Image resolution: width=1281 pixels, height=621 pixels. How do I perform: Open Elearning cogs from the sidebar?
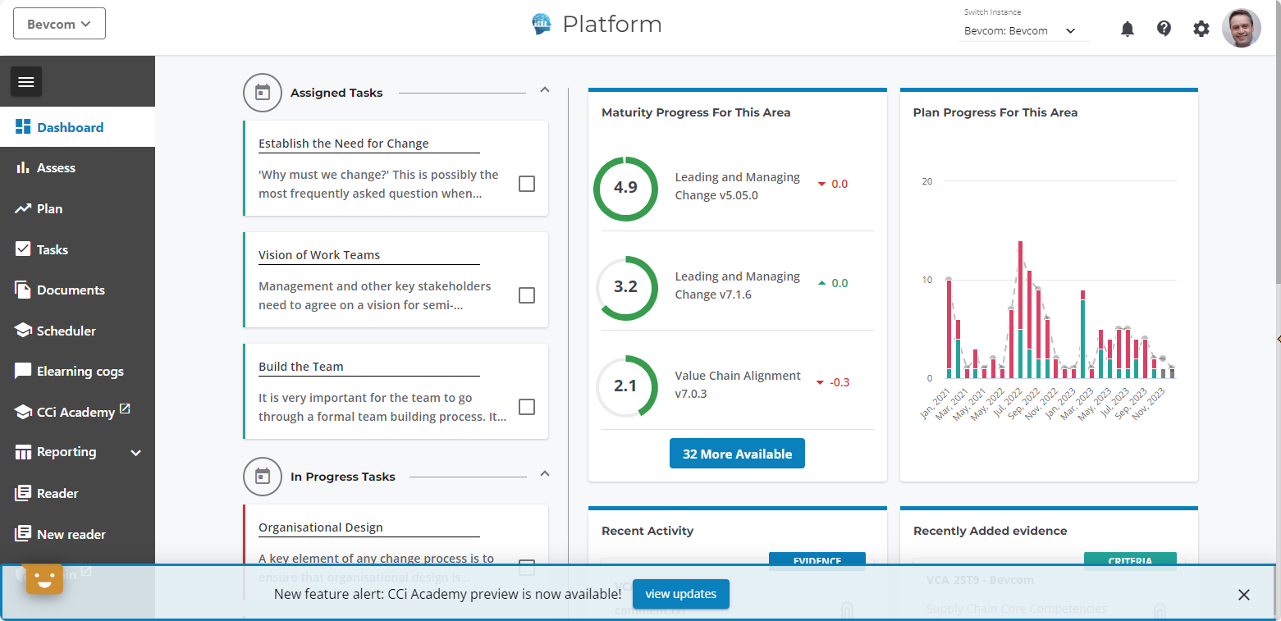pos(77,371)
